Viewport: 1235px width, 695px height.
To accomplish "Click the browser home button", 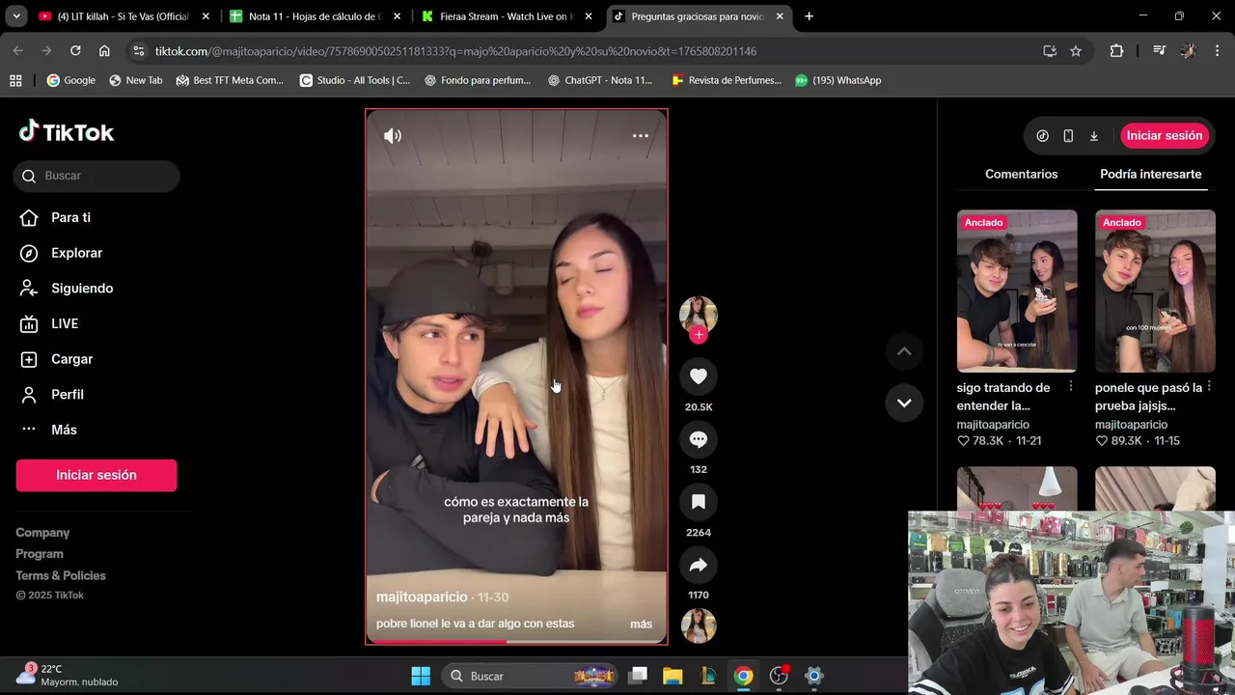I will 104,51.
